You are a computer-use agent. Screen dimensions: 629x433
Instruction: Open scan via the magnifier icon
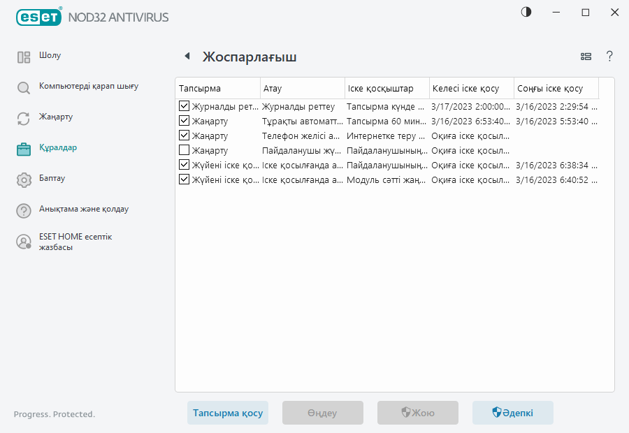[23, 87]
